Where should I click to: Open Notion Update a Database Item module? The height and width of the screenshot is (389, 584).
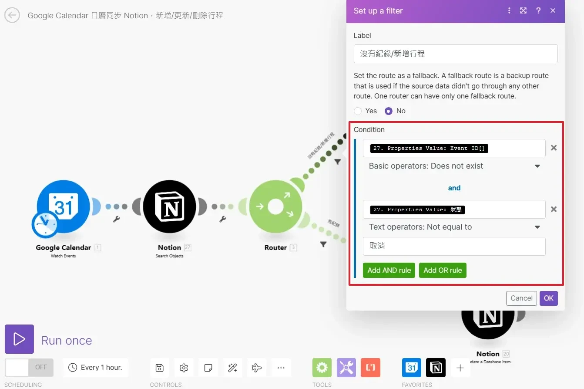pyautogui.click(x=488, y=325)
